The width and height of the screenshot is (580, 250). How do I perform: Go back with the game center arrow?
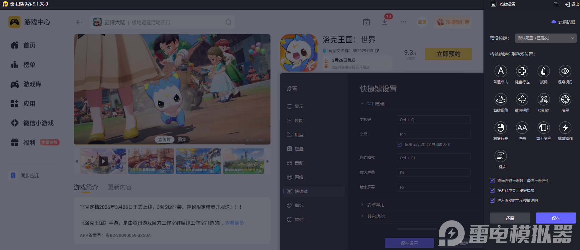(x=79, y=22)
